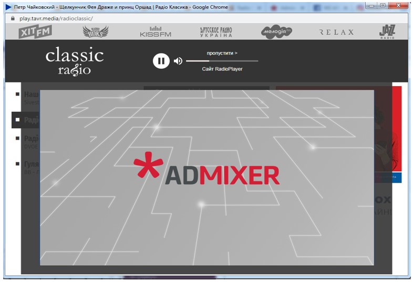View site info via the lock icon
This screenshot has width=413, height=282.
point(13,18)
